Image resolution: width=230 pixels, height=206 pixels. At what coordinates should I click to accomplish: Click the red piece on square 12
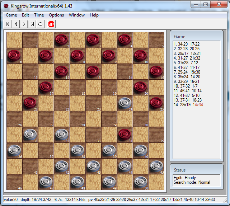click(61, 71)
